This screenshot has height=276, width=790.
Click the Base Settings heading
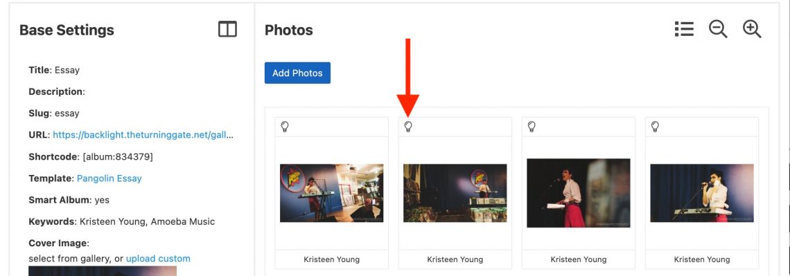pos(67,30)
